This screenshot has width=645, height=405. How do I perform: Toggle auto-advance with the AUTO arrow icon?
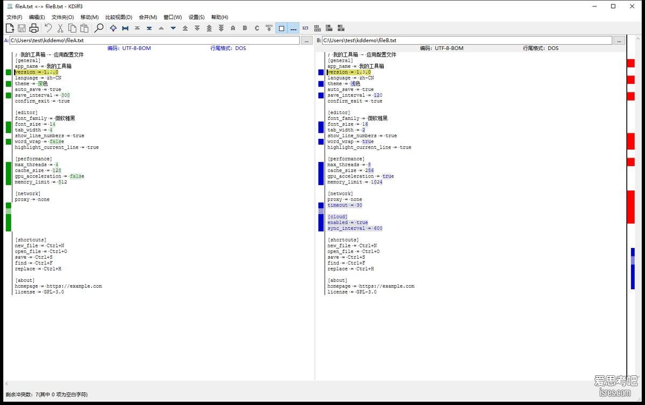pos(269,28)
